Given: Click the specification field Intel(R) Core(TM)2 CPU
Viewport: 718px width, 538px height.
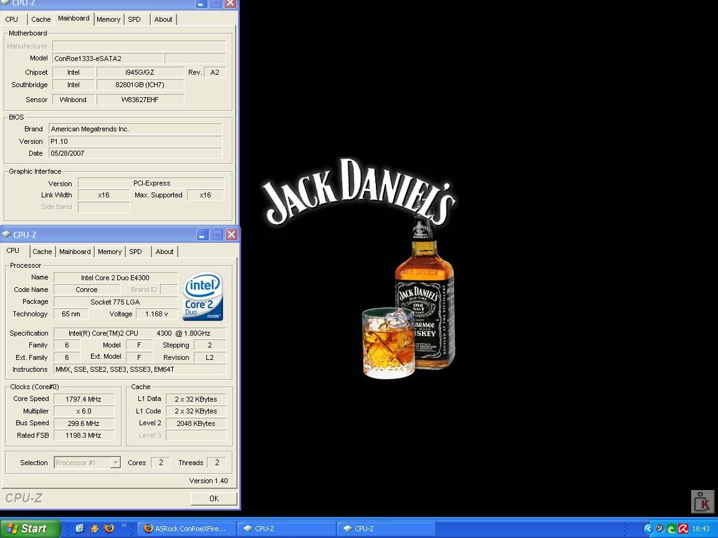Looking at the screenshot, I should coord(140,333).
